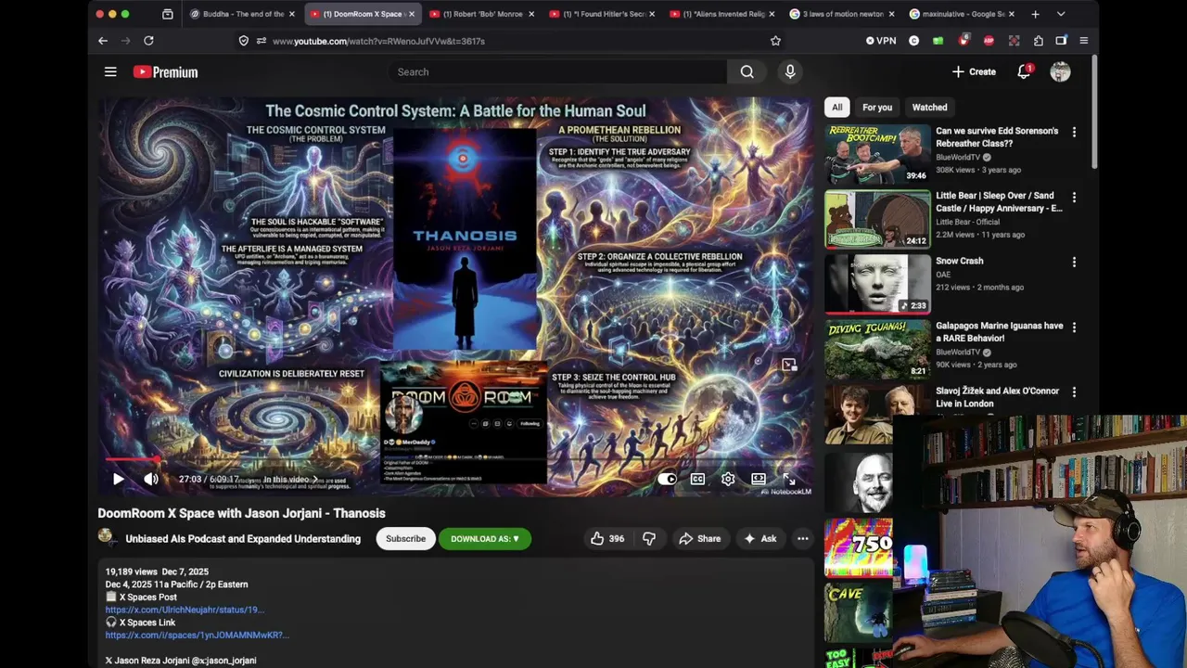Open a new browser tab
Screen dimensions: 1187x668
pyautogui.click(x=1035, y=14)
